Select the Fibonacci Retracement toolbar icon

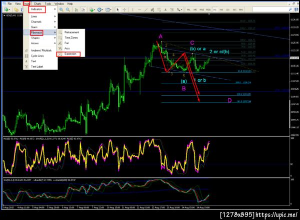[159, 10]
